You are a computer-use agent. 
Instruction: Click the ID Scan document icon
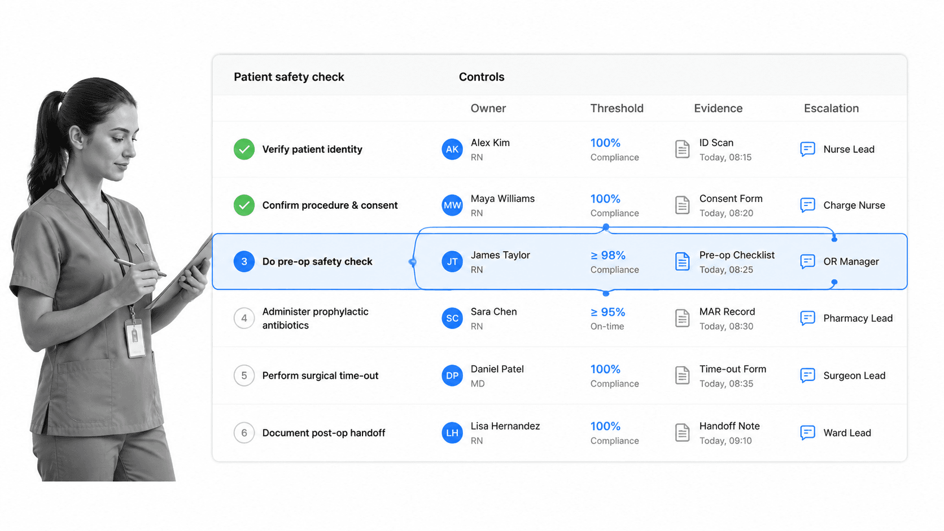[x=682, y=150]
